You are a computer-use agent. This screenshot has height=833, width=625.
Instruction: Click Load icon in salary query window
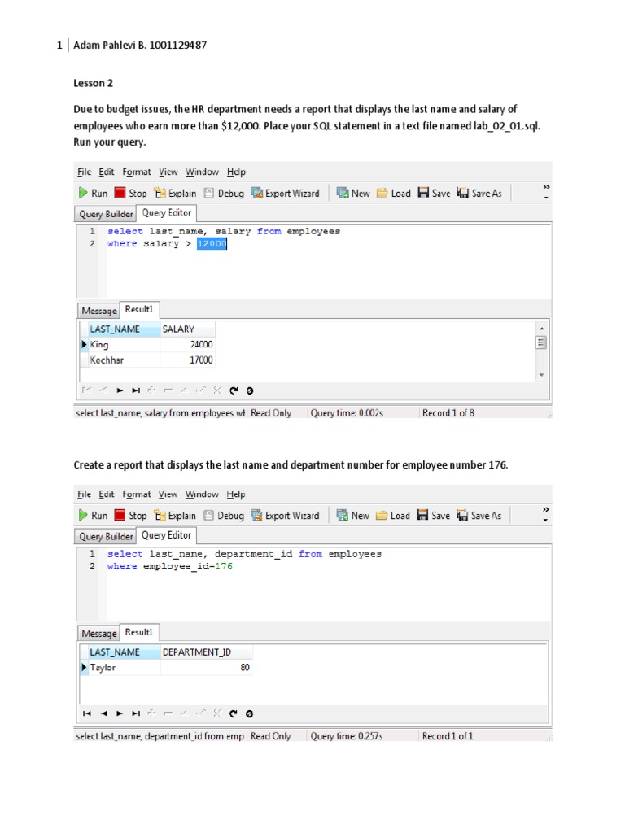(x=382, y=193)
